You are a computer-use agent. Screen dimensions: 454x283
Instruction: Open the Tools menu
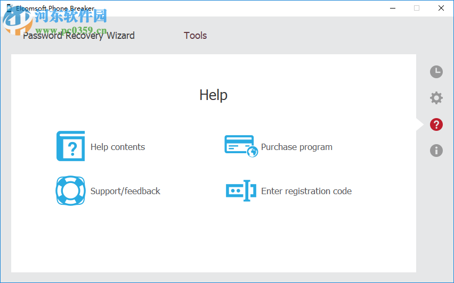[x=195, y=36]
